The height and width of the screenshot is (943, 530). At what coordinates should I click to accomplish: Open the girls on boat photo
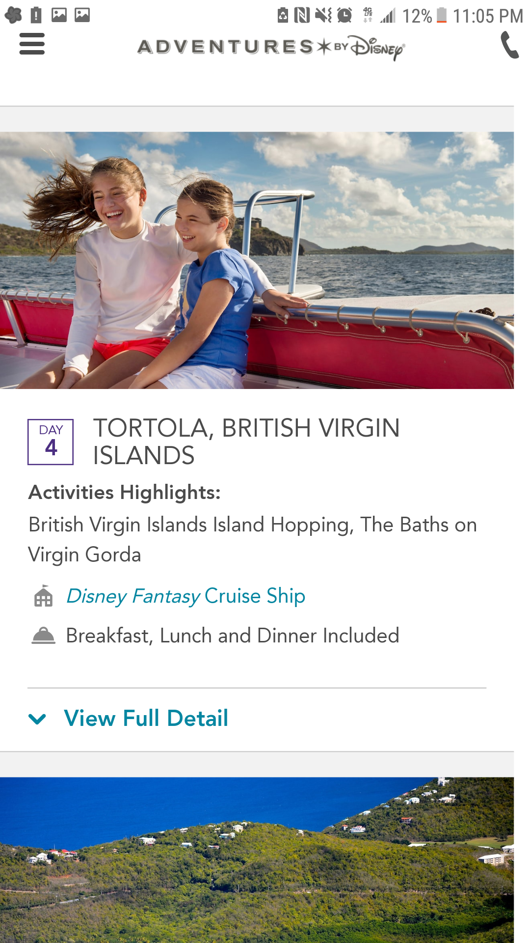(257, 260)
